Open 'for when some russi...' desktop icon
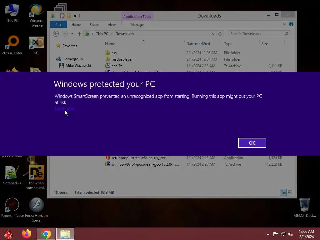Viewport: 320px width, 240px height. point(36,177)
